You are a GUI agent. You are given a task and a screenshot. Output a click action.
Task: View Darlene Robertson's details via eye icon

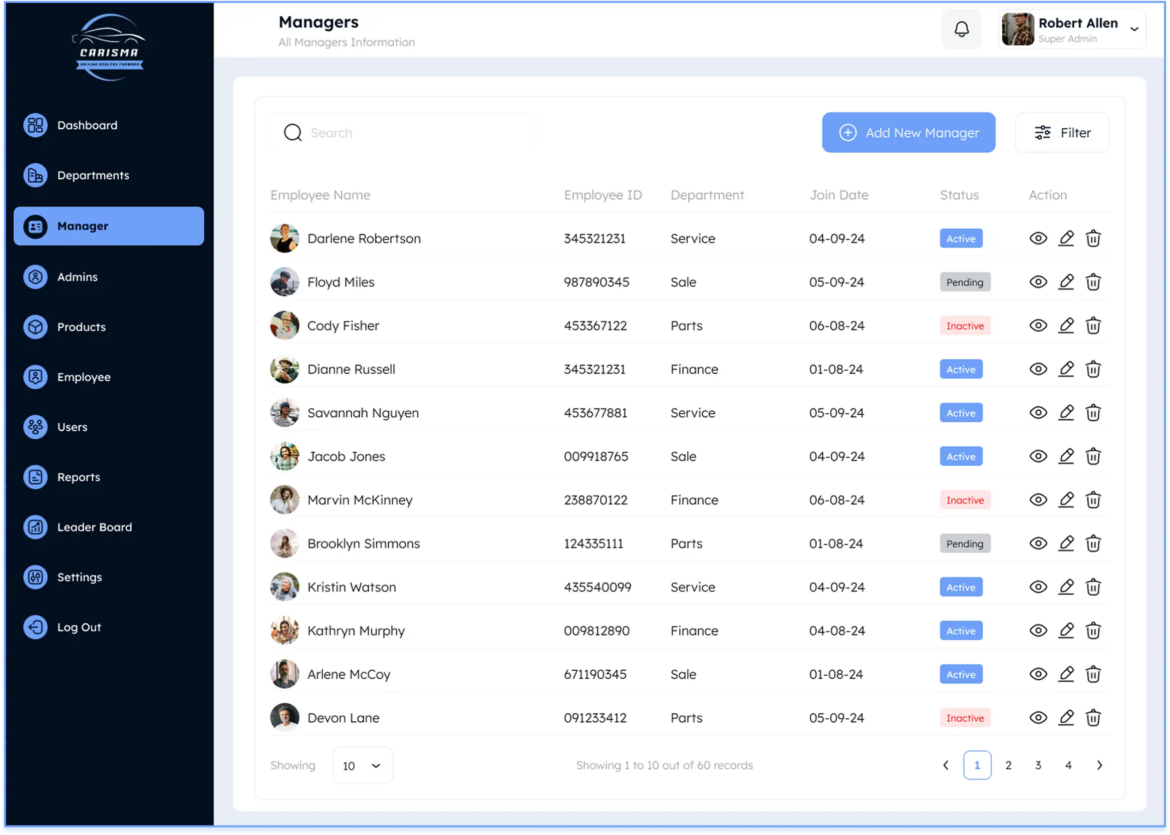click(x=1038, y=238)
